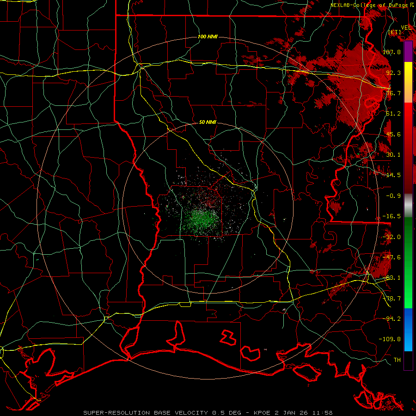Viewport: 416px width, 416px height.
Task: Click the 45.6 value on velocity scale
Action: pos(393,134)
